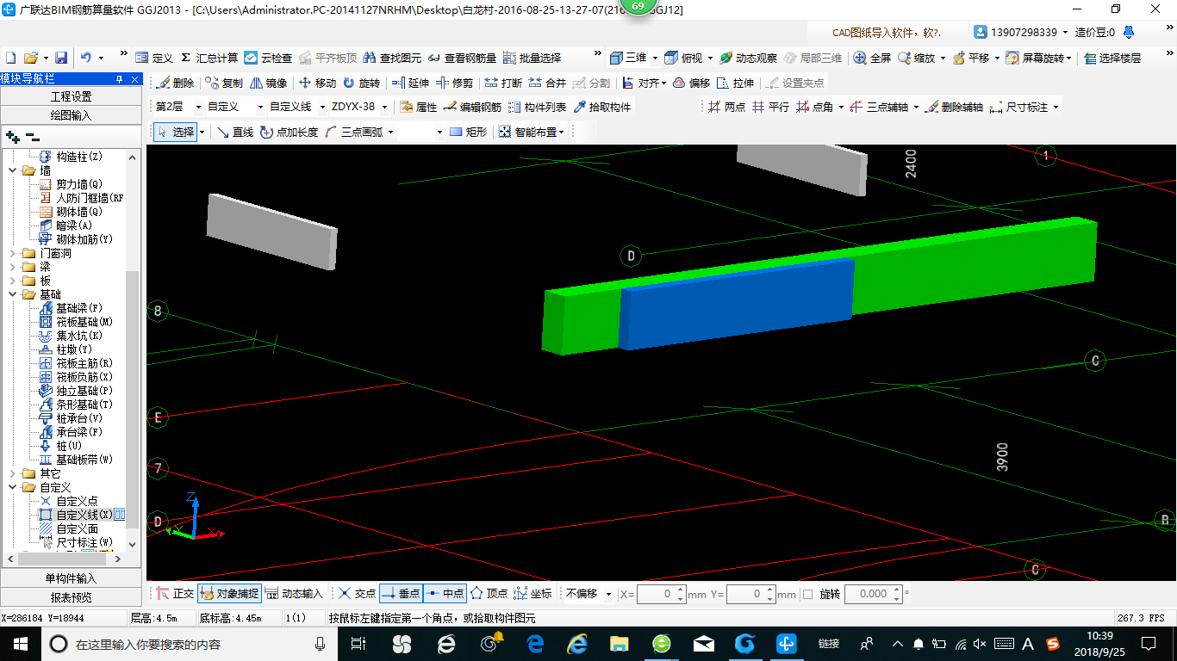
Task: Select 剪力墙(Q) in the tree
Action: (x=79, y=184)
